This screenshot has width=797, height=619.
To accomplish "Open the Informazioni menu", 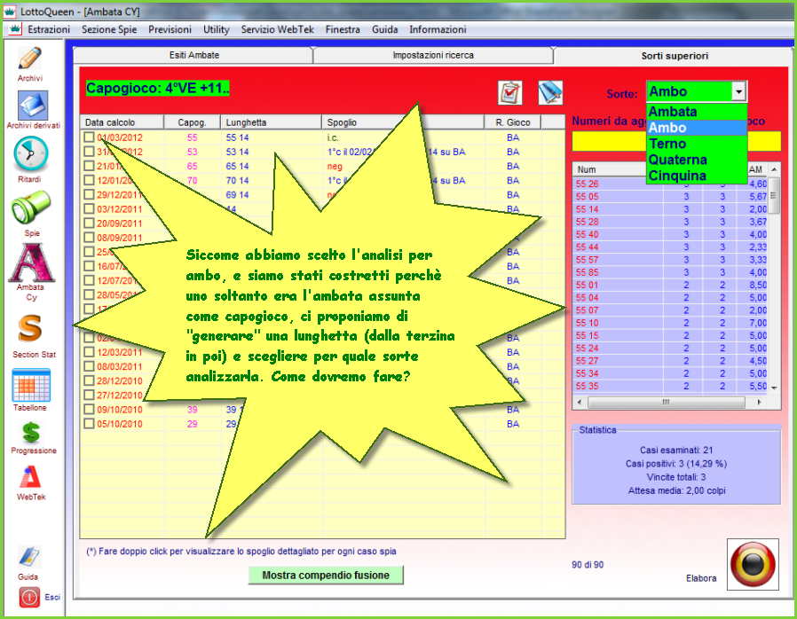I will pyautogui.click(x=438, y=29).
